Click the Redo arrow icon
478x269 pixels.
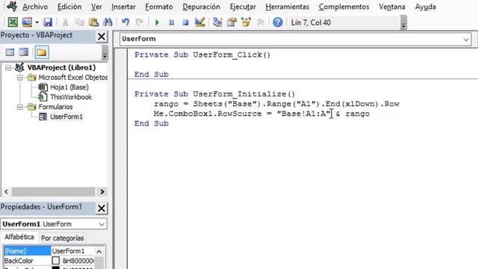click(140, 22)
